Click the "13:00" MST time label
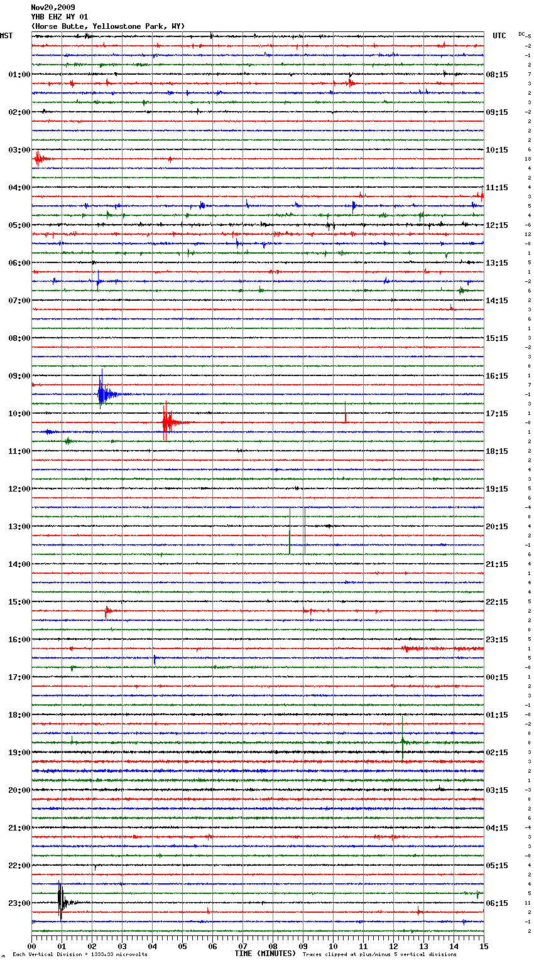The image size is (534, 963). click(19, 527)
